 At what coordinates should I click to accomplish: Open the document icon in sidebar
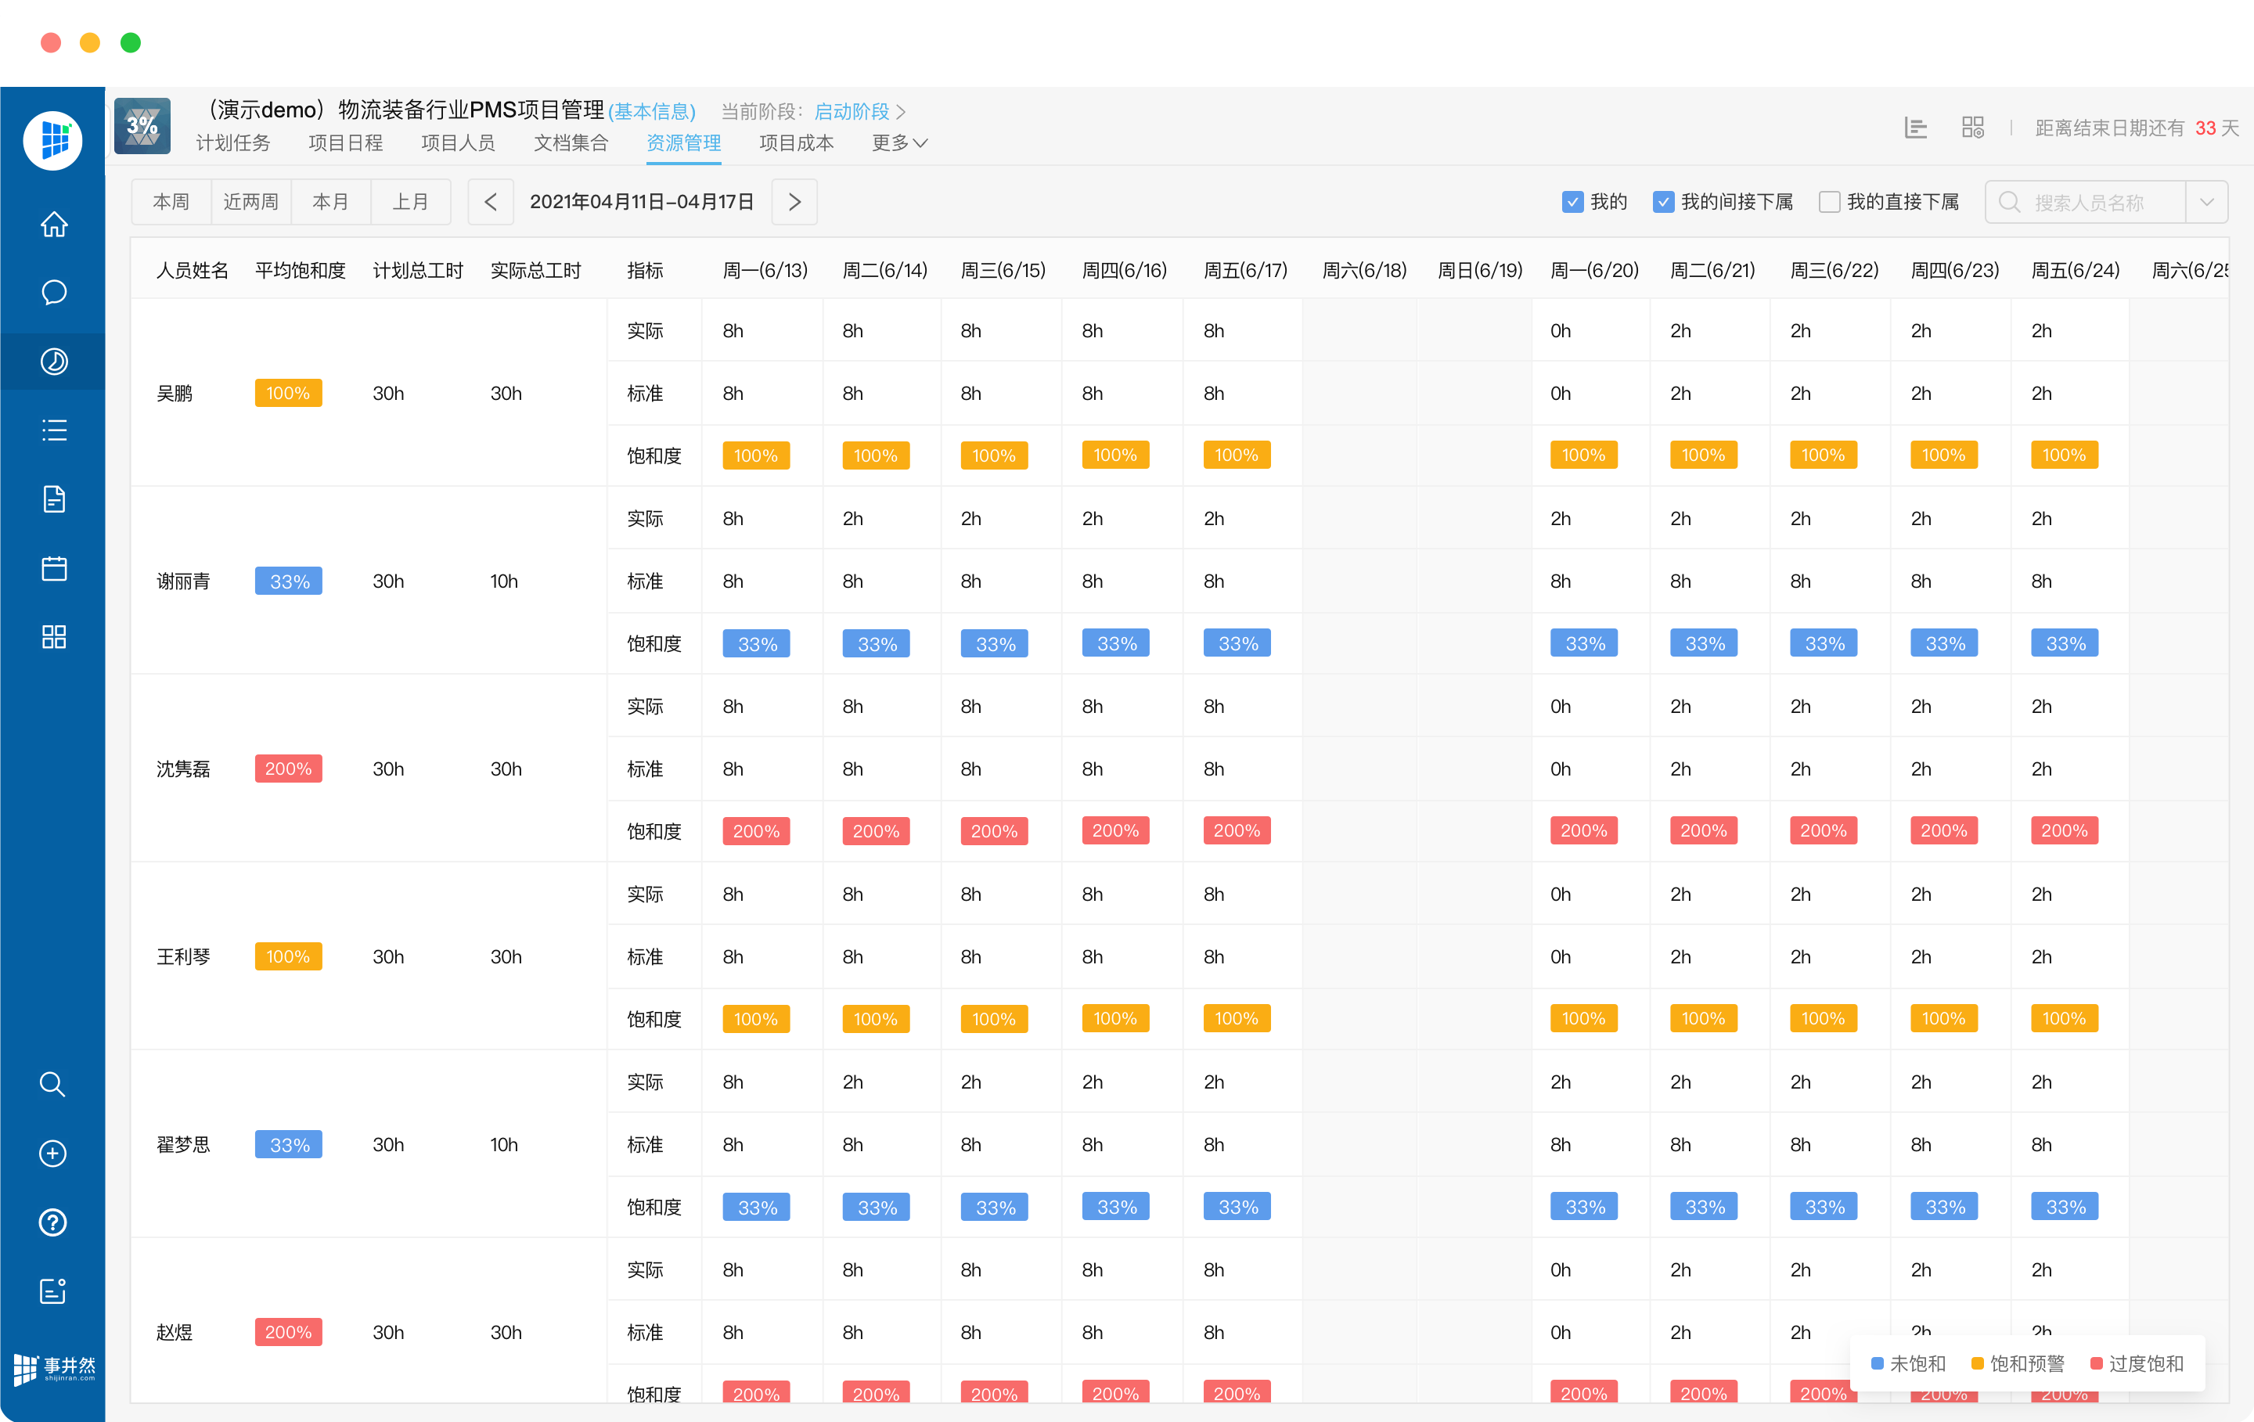(x=53, y=499)
